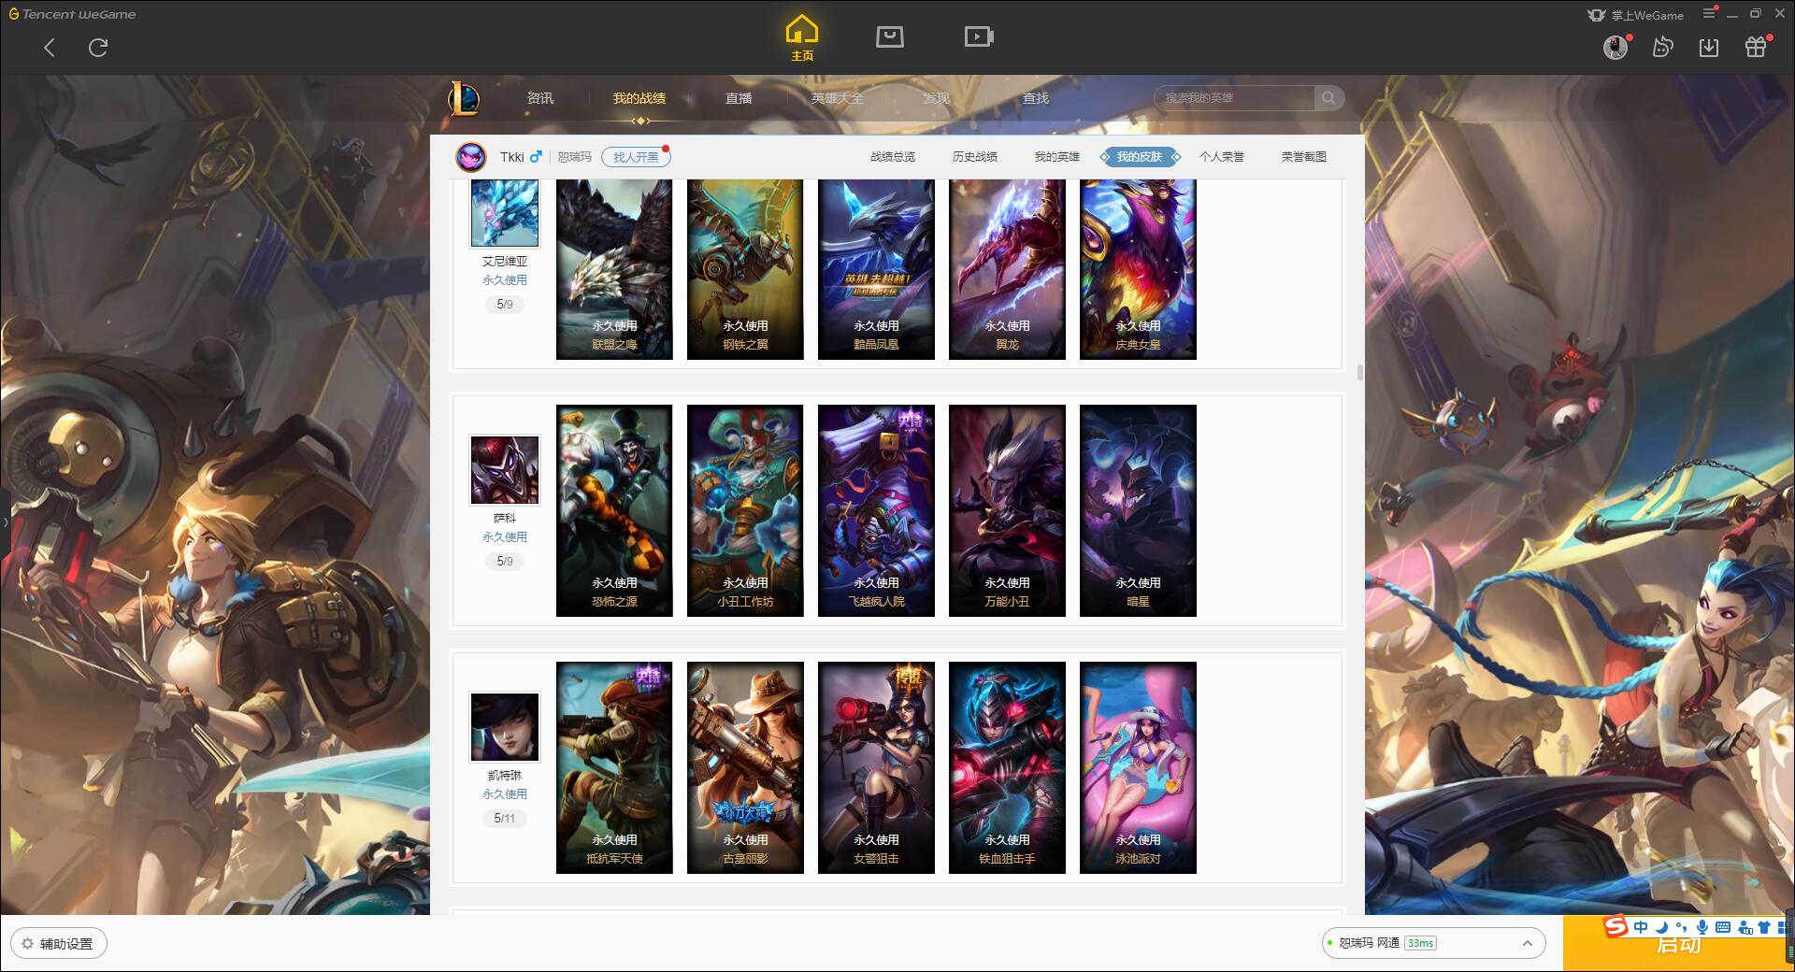The image size is (1795, 972).
Task: Open the 战绩总览 section
Action: coord(893,157)
